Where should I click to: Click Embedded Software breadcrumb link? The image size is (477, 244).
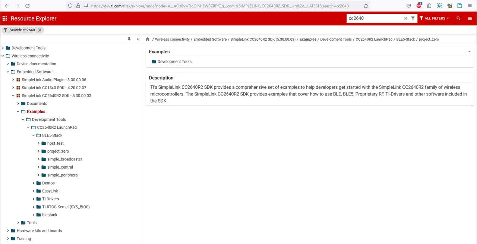point(210,39)
